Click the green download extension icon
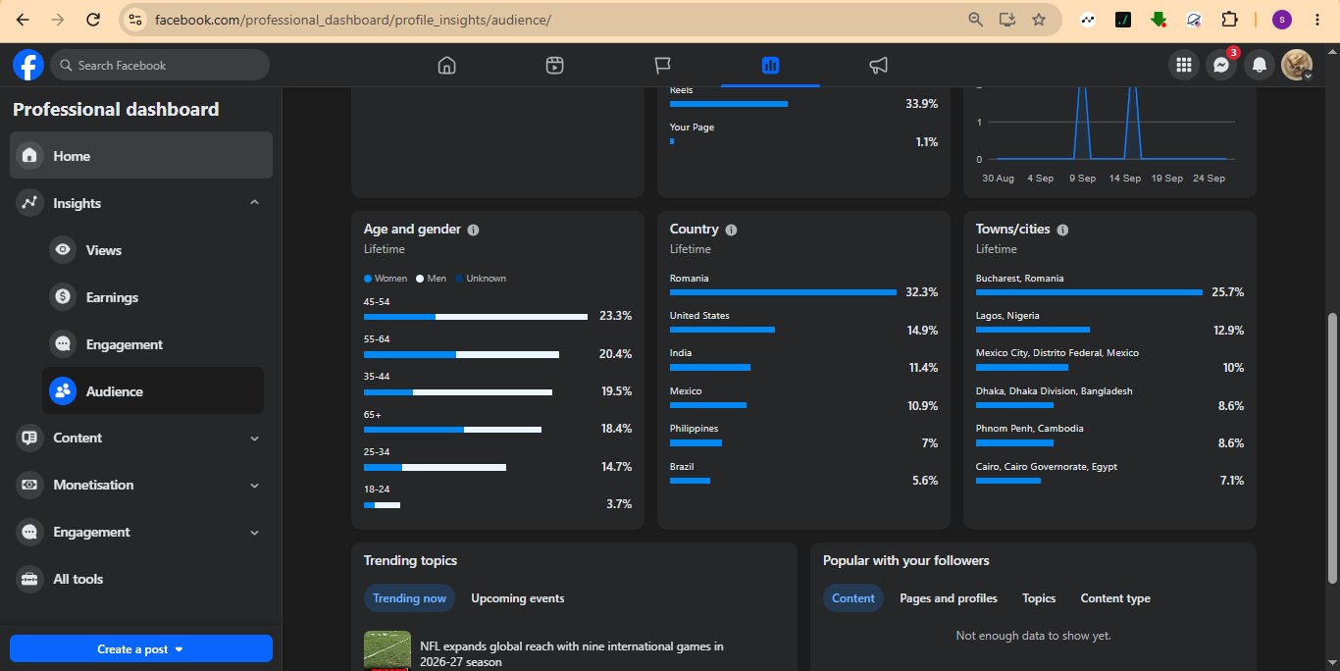Viewport: 1340px width, 671px height. 1159,20
